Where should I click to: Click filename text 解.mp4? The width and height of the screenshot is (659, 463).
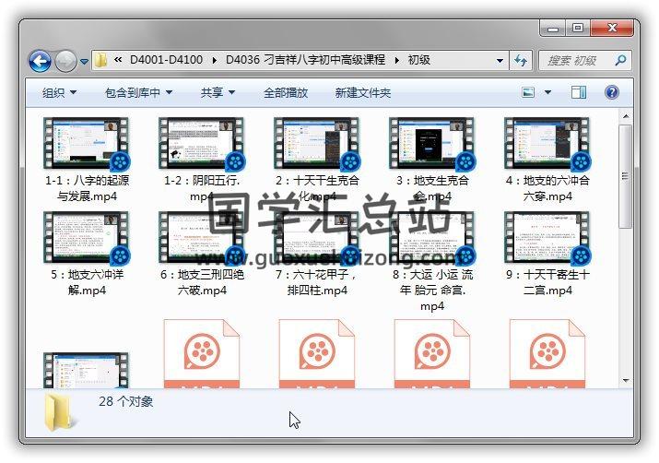(x=87, y=291)
